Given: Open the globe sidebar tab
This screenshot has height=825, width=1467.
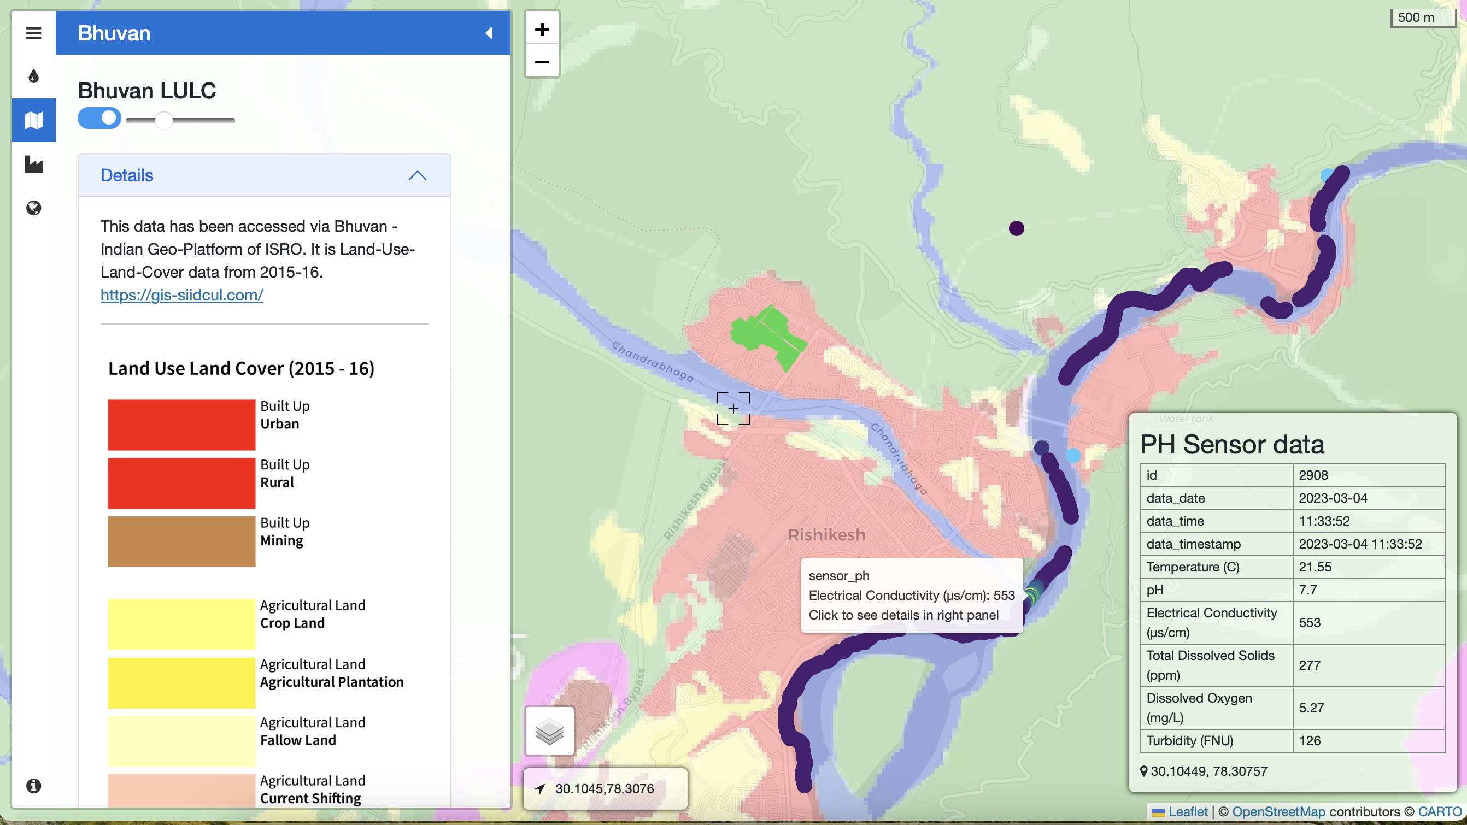Looking at the screenshot, I should 33,208.
